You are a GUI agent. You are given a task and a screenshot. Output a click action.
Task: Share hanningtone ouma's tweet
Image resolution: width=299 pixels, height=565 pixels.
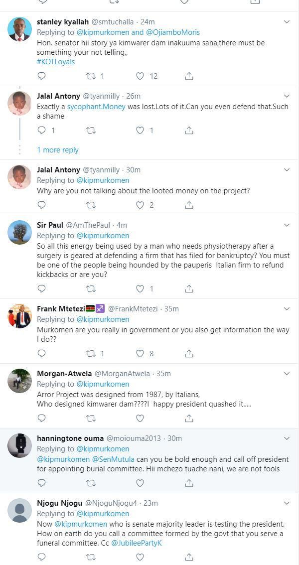coord(189,483)
